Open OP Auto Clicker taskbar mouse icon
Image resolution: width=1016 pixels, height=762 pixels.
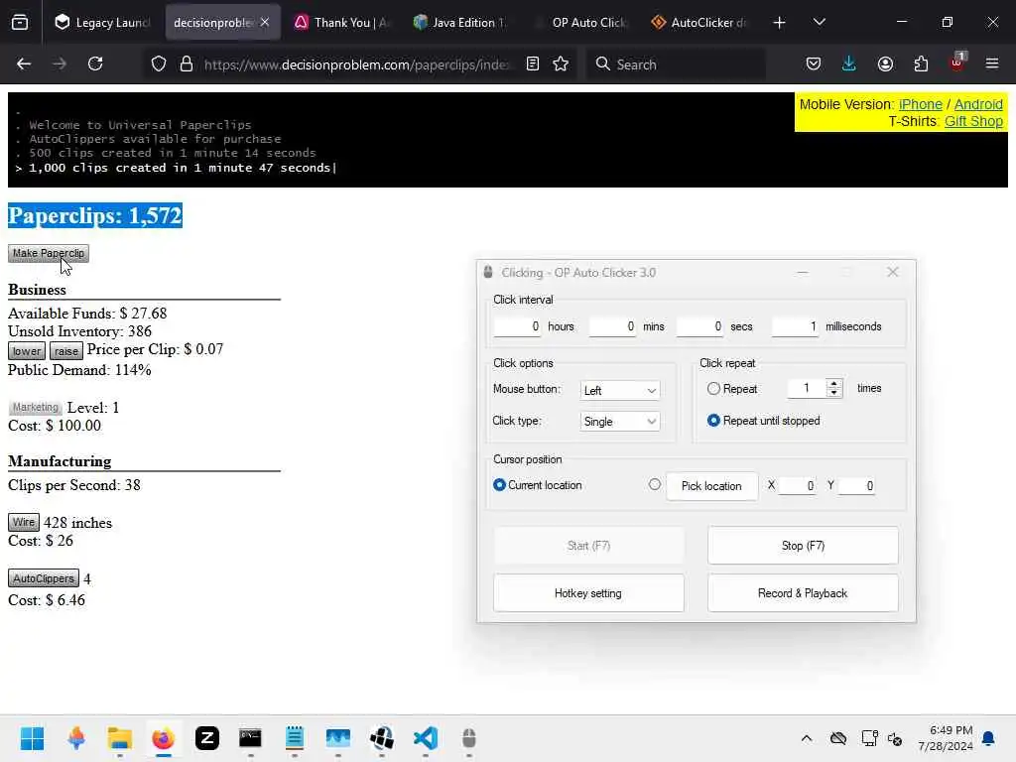click(469, 738)
